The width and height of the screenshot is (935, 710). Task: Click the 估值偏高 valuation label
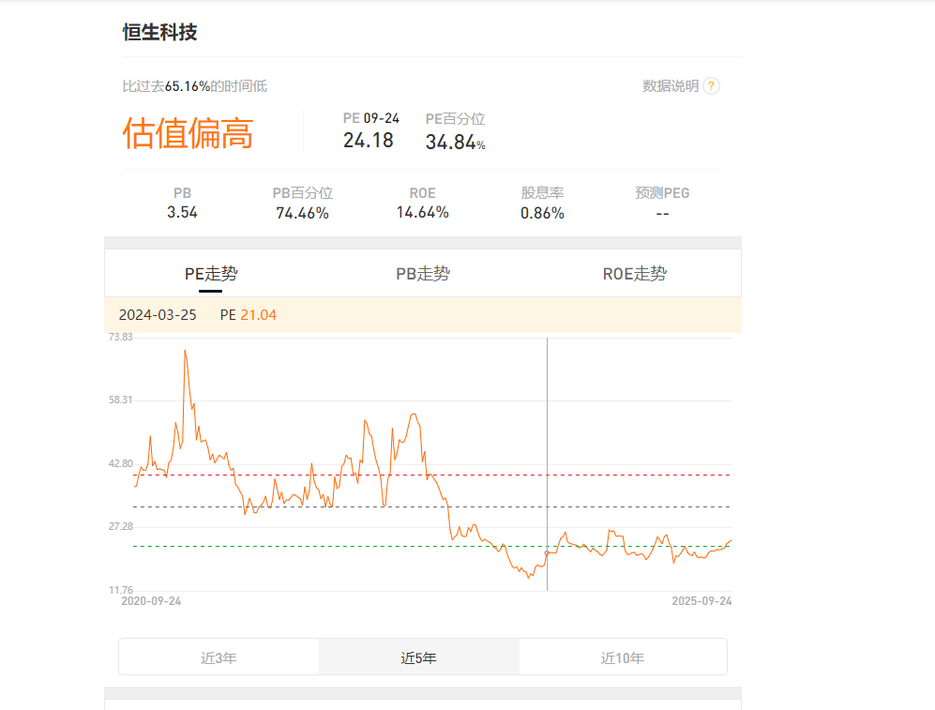coord(188,133)
